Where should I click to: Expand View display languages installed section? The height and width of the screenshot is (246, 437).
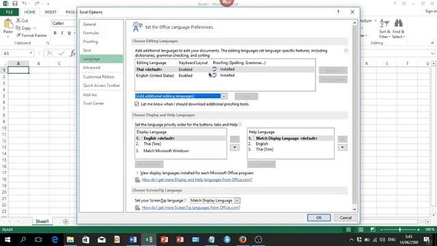tap(137, 173)
